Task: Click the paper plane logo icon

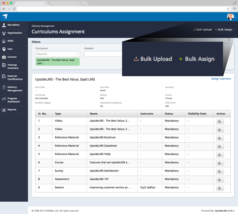Action: click(5, 16)
